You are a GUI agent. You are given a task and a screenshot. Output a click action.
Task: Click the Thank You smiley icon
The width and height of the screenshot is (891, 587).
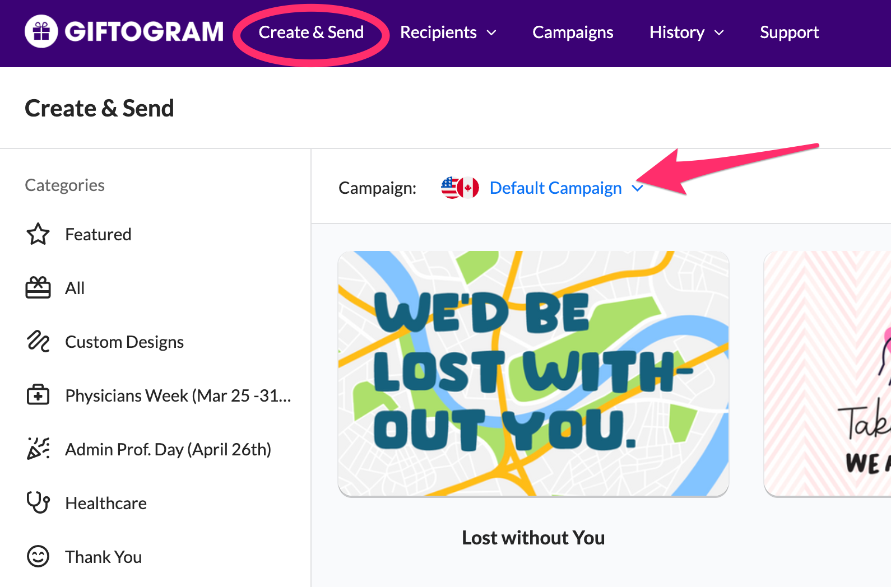pos(38,556)
